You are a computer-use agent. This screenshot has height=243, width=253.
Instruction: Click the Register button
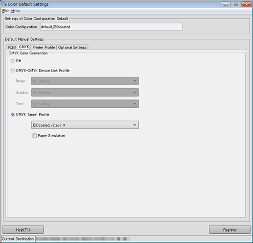(x=230, y=230)
